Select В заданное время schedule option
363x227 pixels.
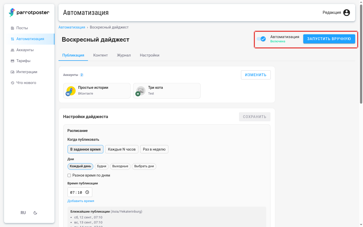coord(85,149)
